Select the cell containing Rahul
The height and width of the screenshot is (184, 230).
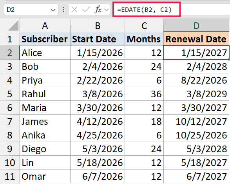(45, 94)
